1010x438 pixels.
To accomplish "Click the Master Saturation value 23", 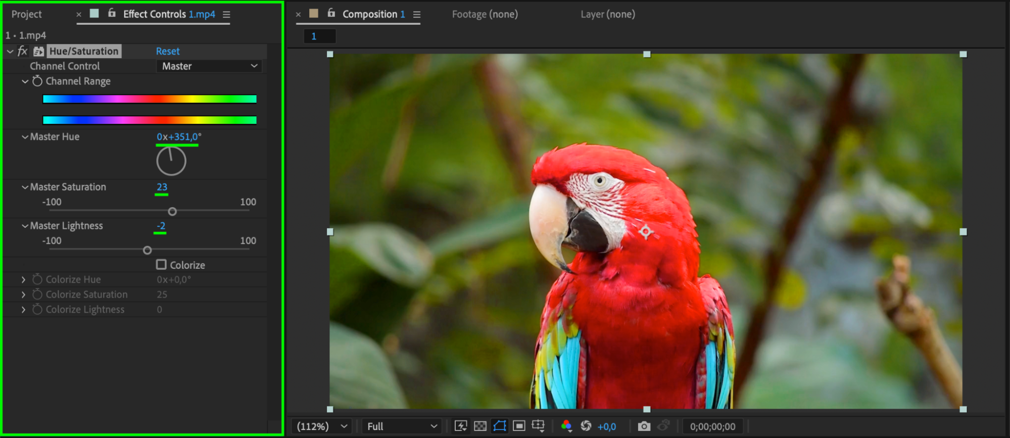I will 162,187.
